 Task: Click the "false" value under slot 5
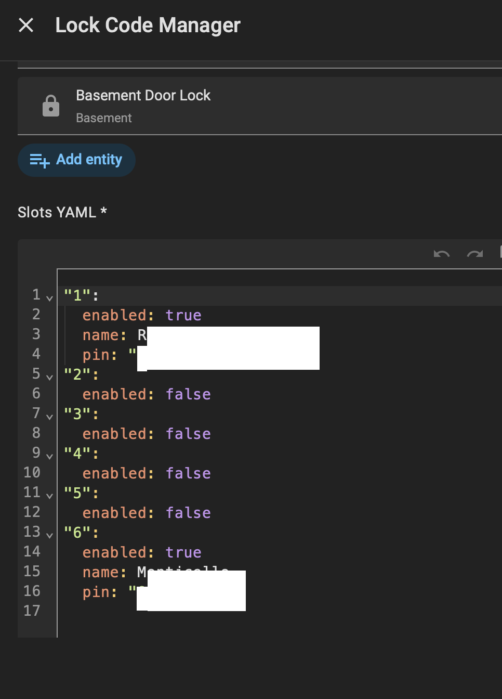click(188, 513)
